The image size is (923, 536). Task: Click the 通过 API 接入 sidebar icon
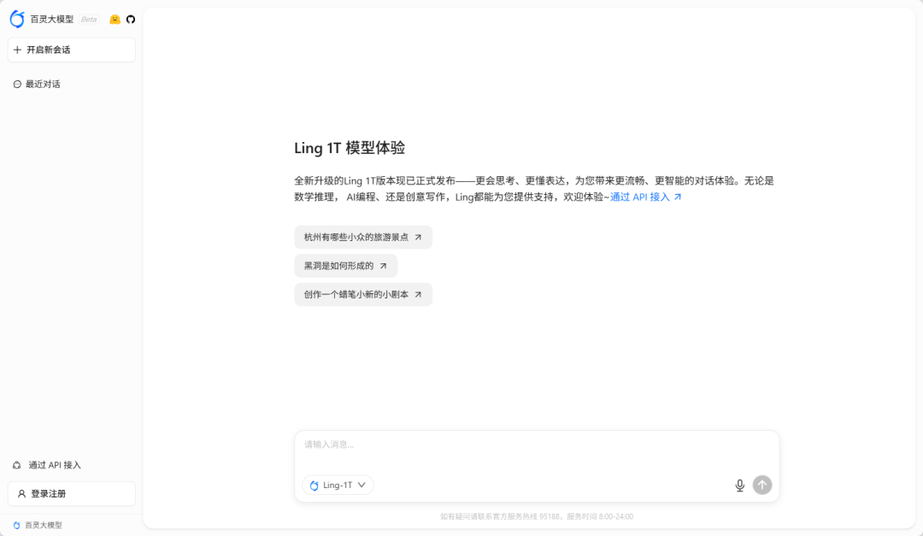point(16,465)
